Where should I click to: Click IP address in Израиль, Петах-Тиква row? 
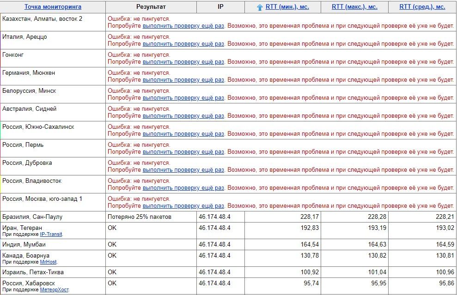tap(214, 272)
